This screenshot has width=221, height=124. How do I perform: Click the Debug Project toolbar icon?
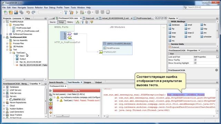coord(82,12)
